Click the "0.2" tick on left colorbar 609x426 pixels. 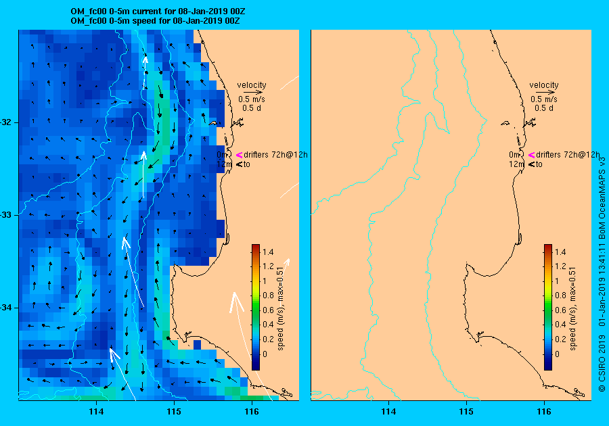click(x=268, y=339)
